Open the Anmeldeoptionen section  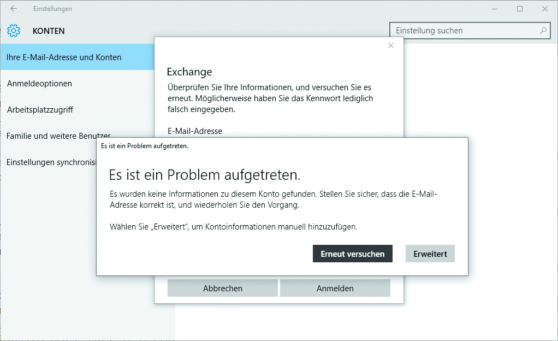click(x=39, y=84)
